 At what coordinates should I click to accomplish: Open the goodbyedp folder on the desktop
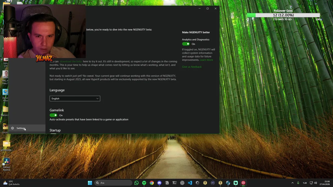click(7, 146)
